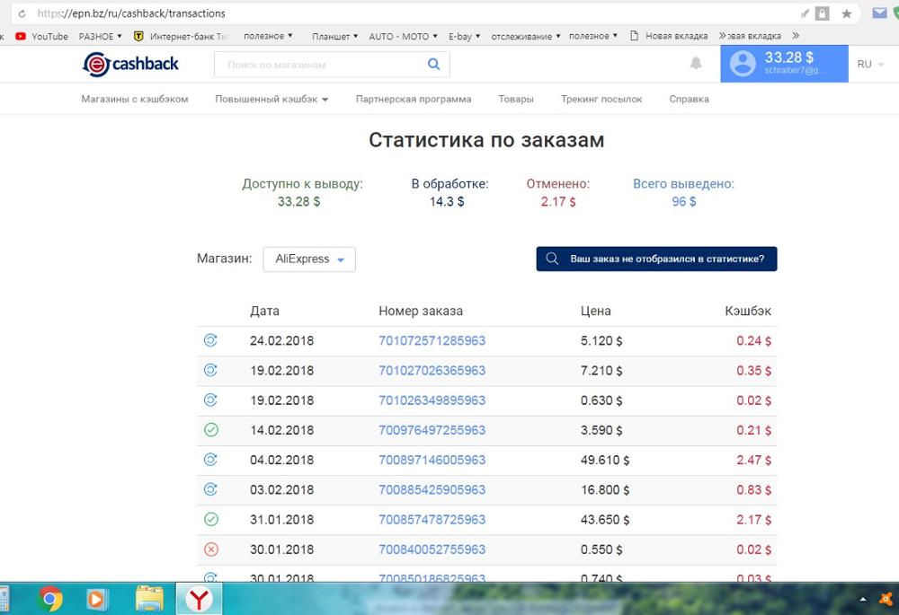Open Трекинг посылок page
899x615 pixels.
click(x=601, y=100)
